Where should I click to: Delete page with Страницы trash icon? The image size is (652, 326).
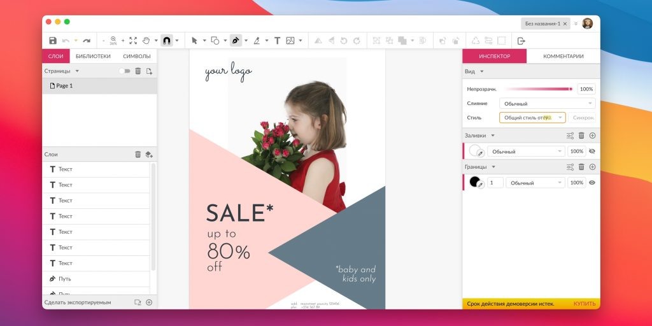pyautogui.click(x=138, y=71)
